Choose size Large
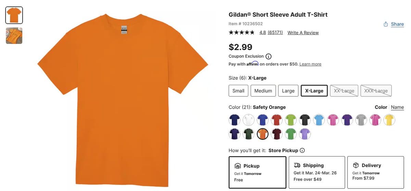Image resolution: width=411 pixels, height=191 pixels. click(x=288, y=91)
